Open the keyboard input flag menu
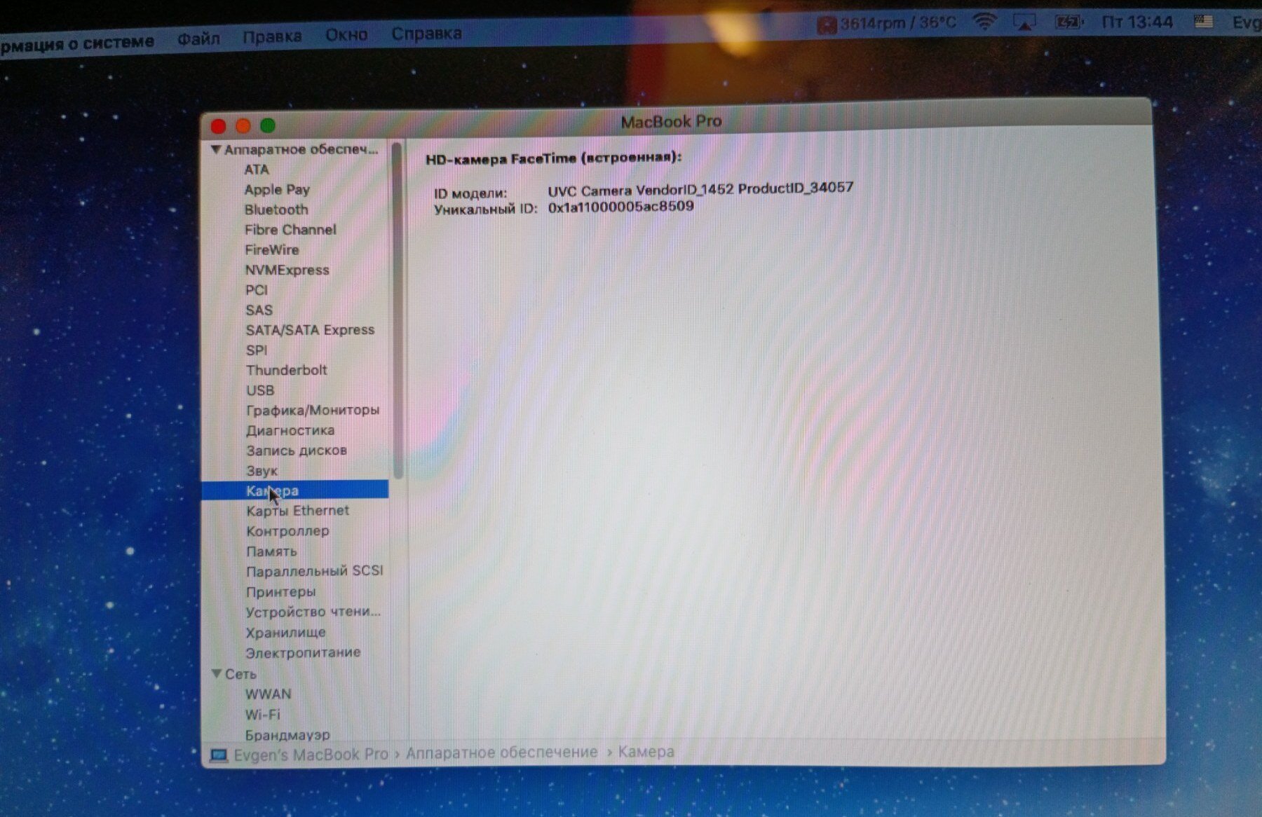 (1203, 22)
